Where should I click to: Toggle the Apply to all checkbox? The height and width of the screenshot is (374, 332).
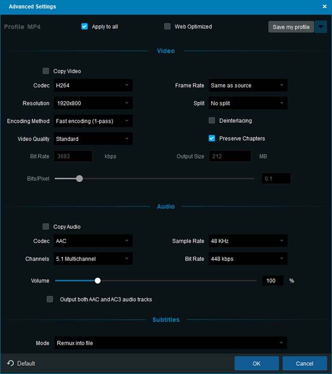[x=85, y=27]
